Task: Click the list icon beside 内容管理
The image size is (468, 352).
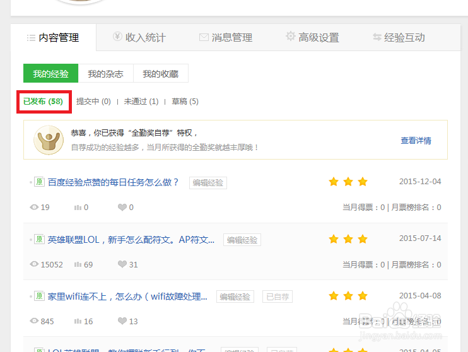Action: coord(31,38)
